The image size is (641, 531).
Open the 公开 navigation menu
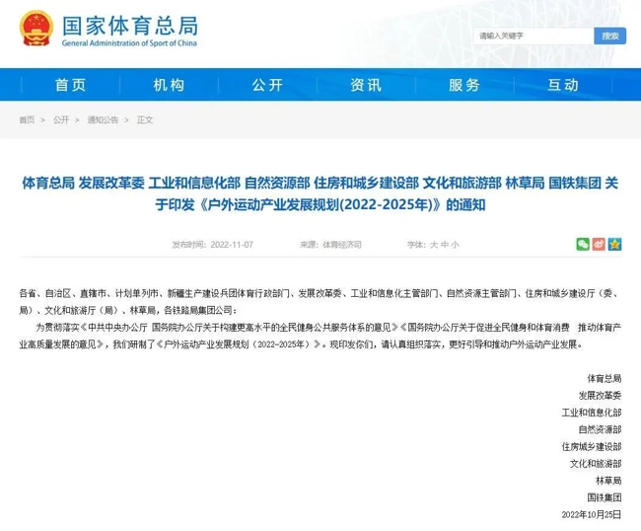click(x=267, y=85)
